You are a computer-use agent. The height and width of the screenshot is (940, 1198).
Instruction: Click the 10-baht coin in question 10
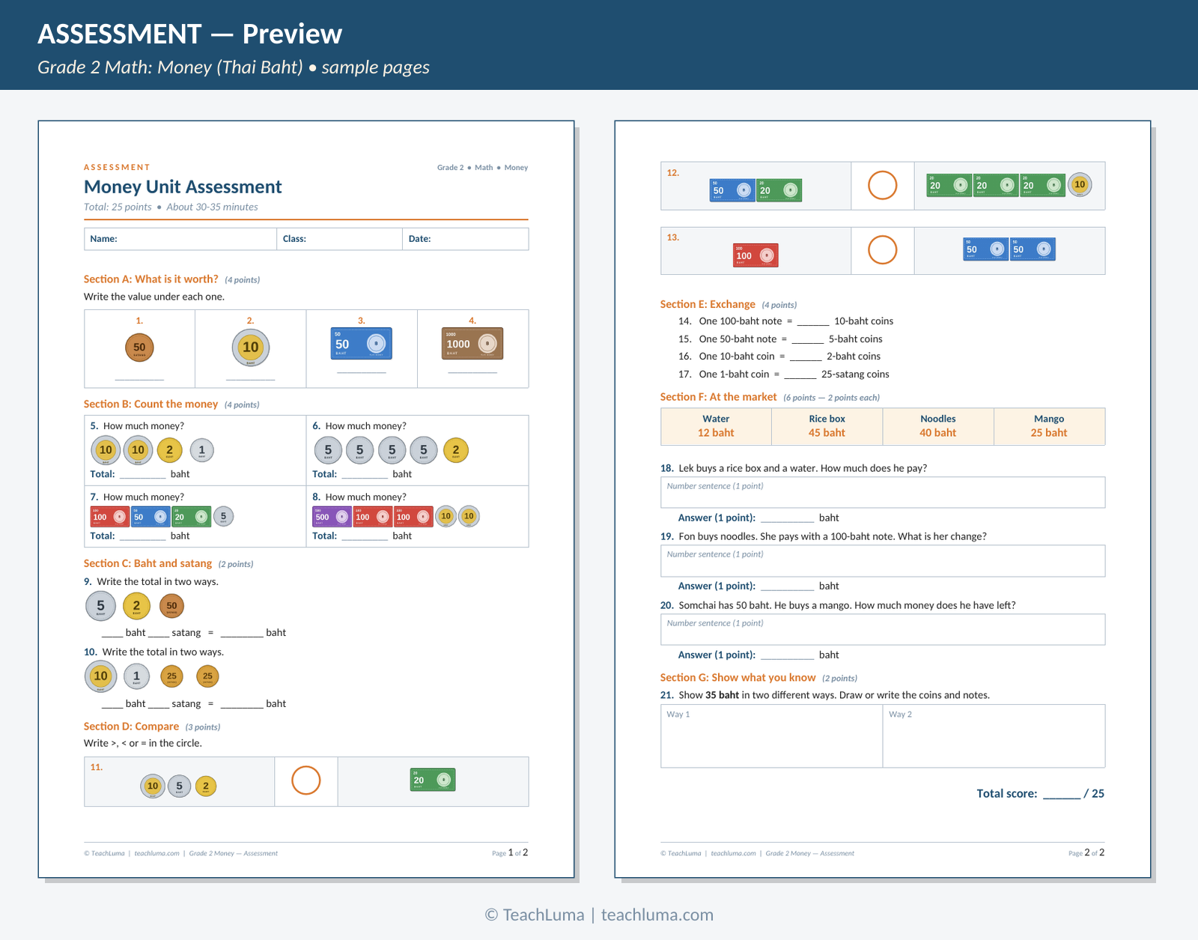click(x=100, y=676)
